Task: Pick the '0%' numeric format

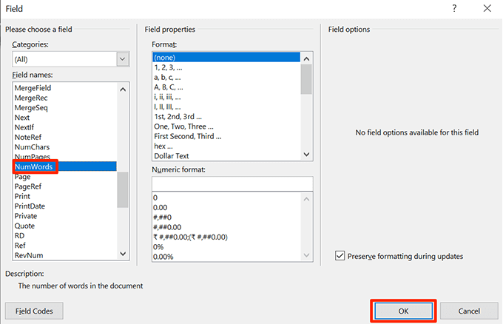Action: [158, 246]
